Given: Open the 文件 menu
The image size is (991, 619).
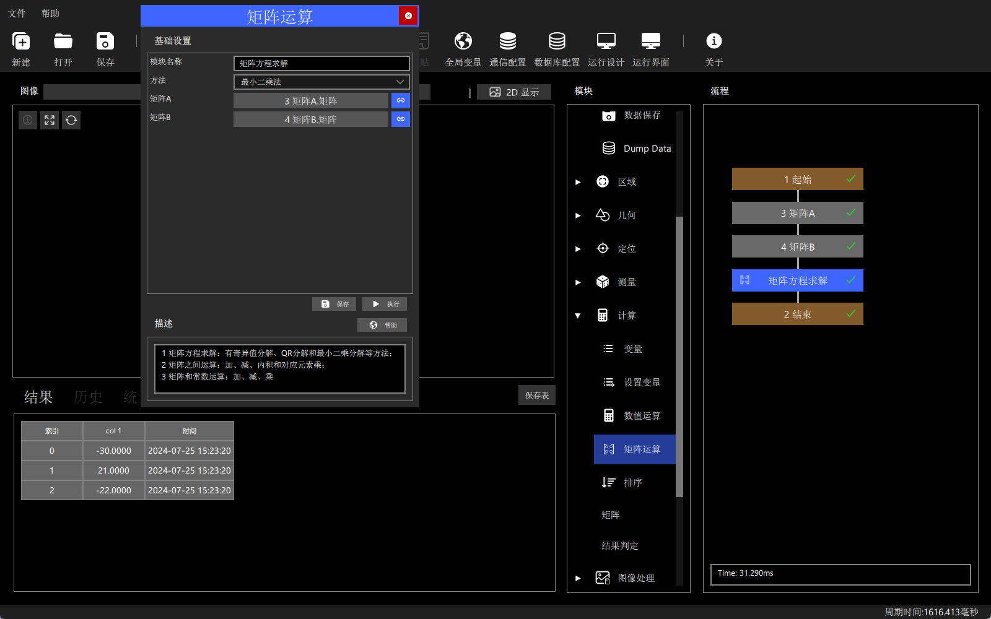Looking at the screenshot, I should click(x=17, y=14).
